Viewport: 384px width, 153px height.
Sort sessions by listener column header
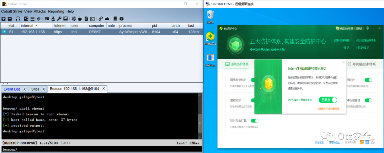(x=61, y=26)
